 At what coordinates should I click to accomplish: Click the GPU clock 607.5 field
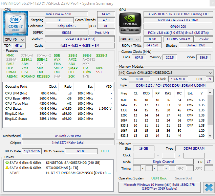pyautogui.click(x=139, y=57)
